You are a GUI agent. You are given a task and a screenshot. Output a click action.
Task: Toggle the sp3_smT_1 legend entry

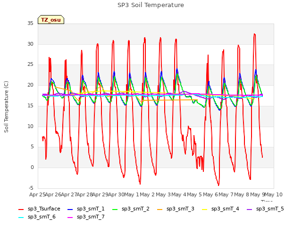point(86,209)
